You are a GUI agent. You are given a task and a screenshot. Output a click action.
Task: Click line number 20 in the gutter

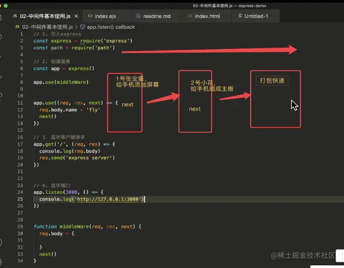point(20,165)
